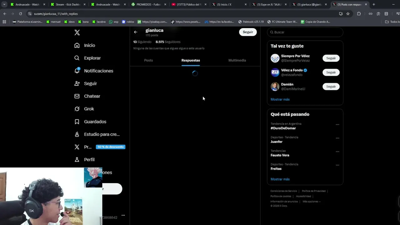Click browser back arrow

pyautogui.click(x=5, y=14)
